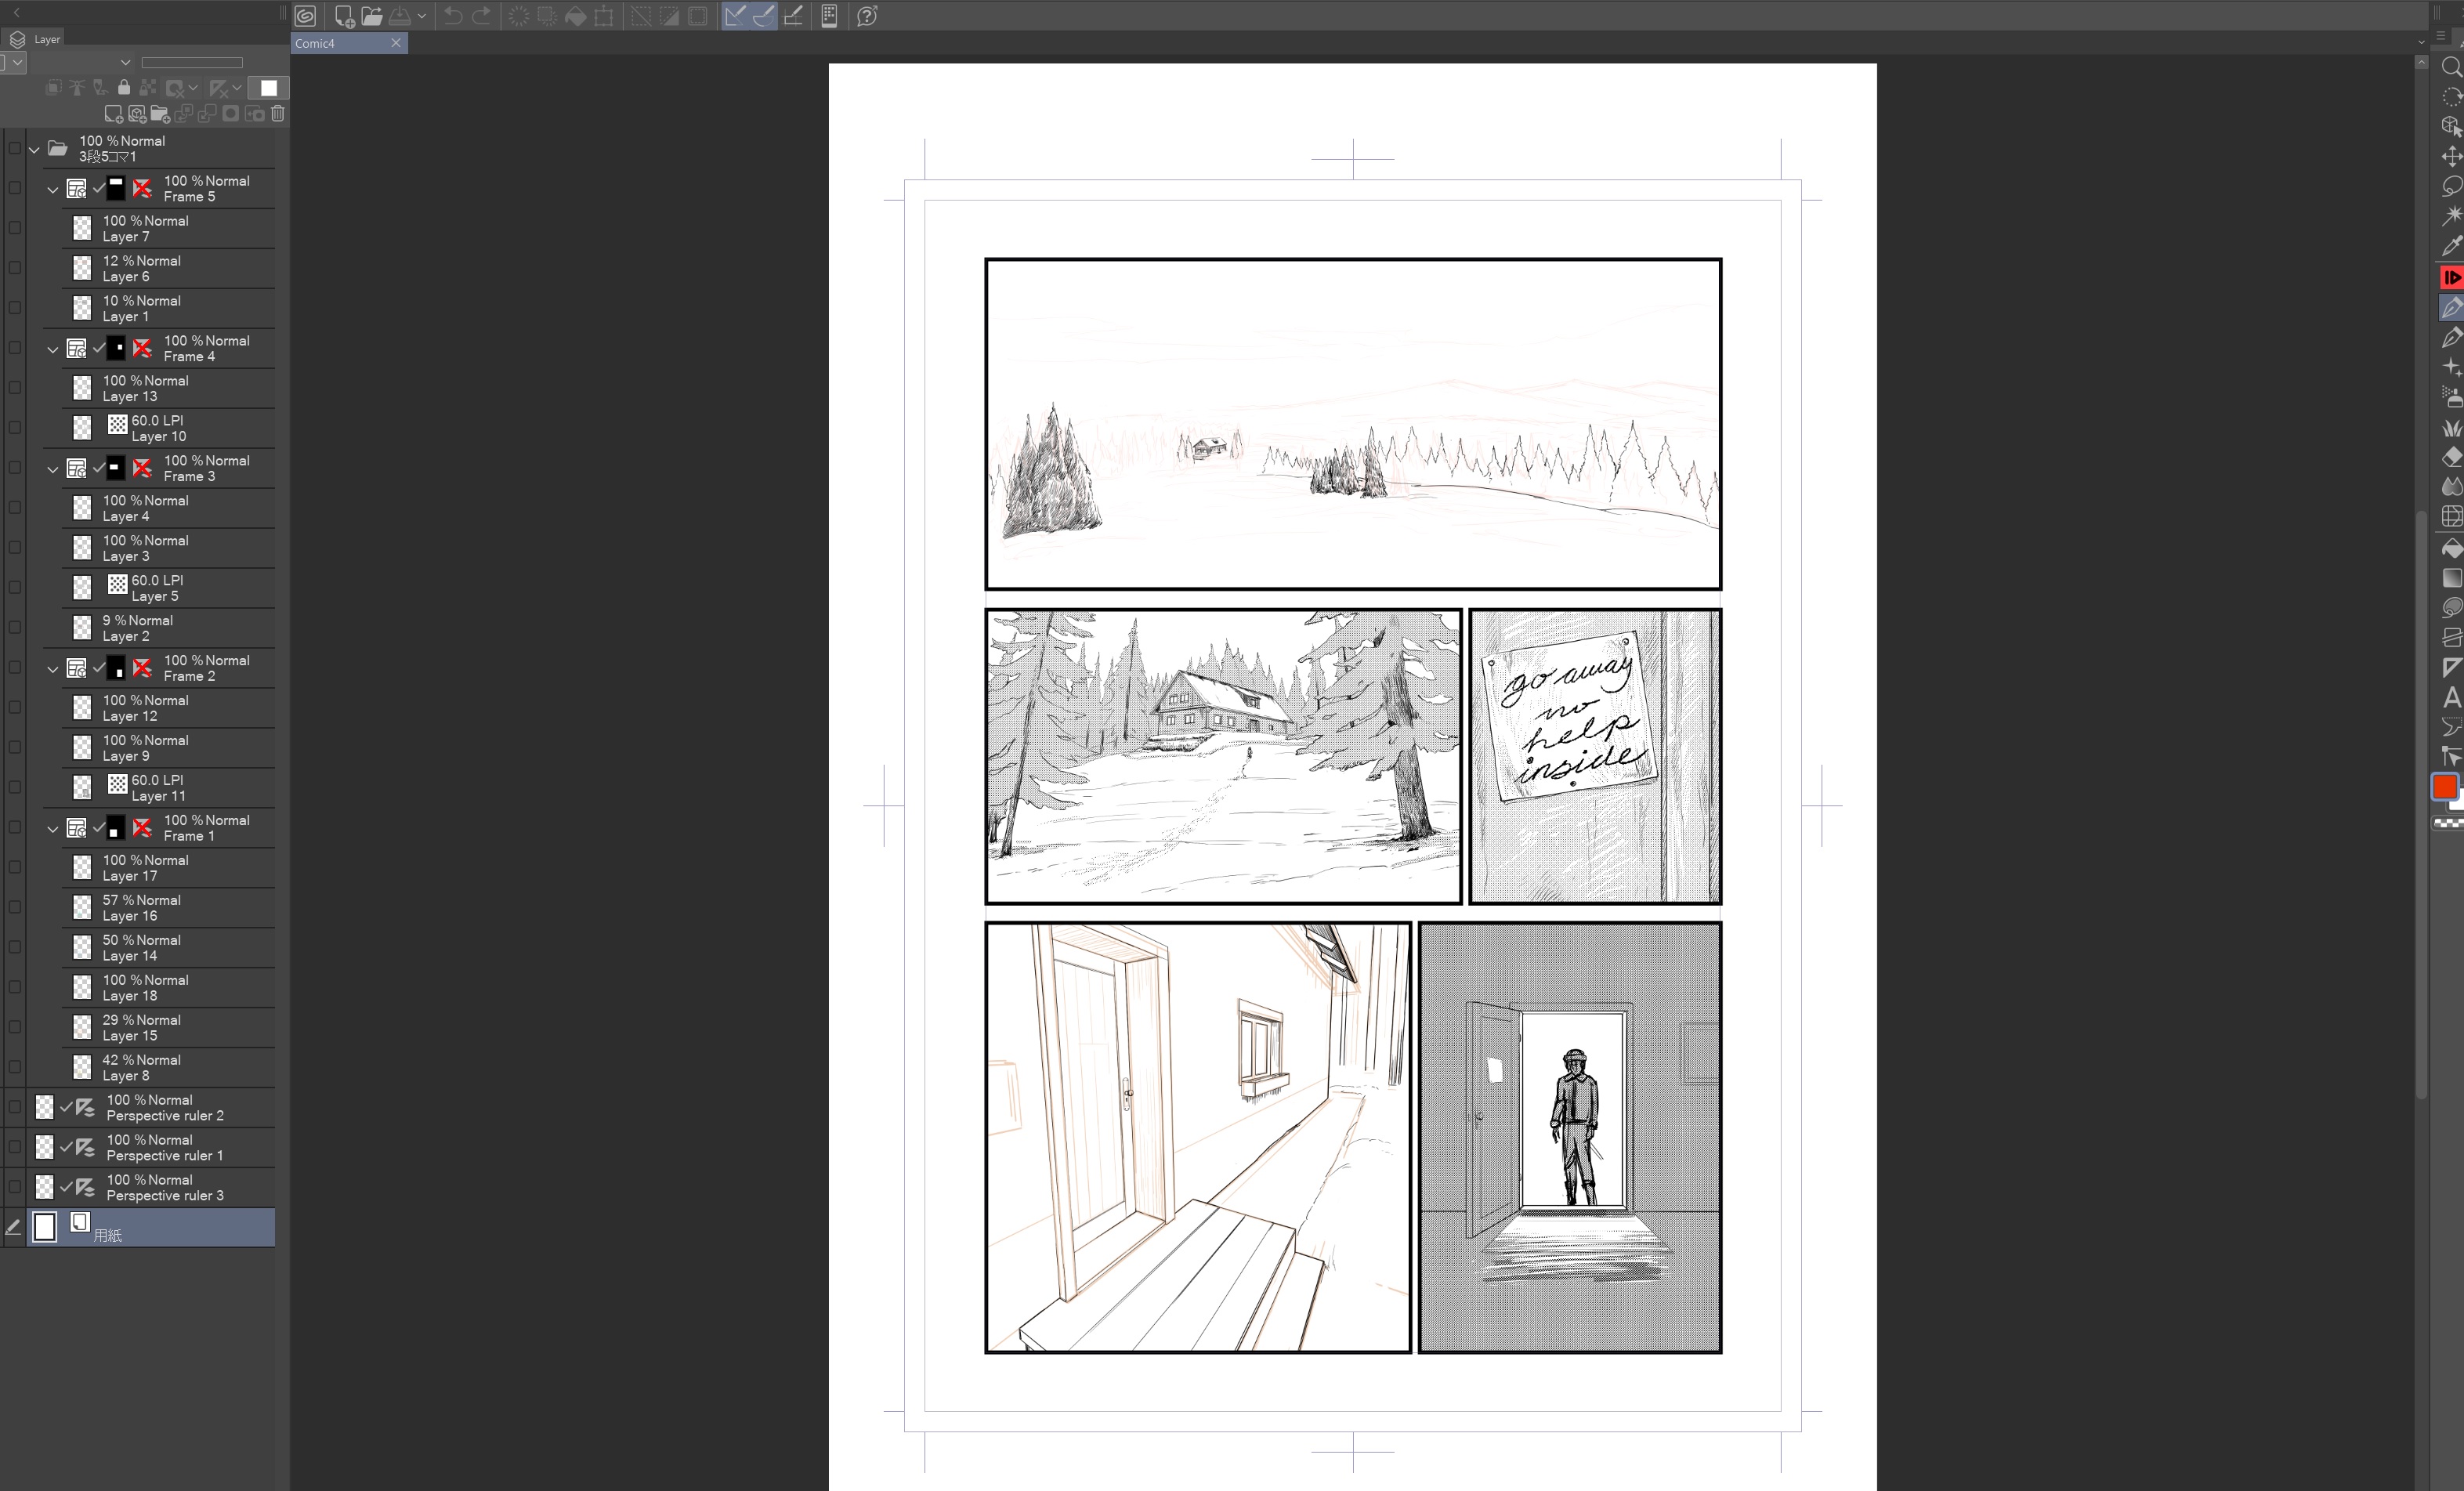Viewport: 2464px width, 1491px height.
Task: Toggle visibility box of Layer 13 row
Action: coord(14,388)
